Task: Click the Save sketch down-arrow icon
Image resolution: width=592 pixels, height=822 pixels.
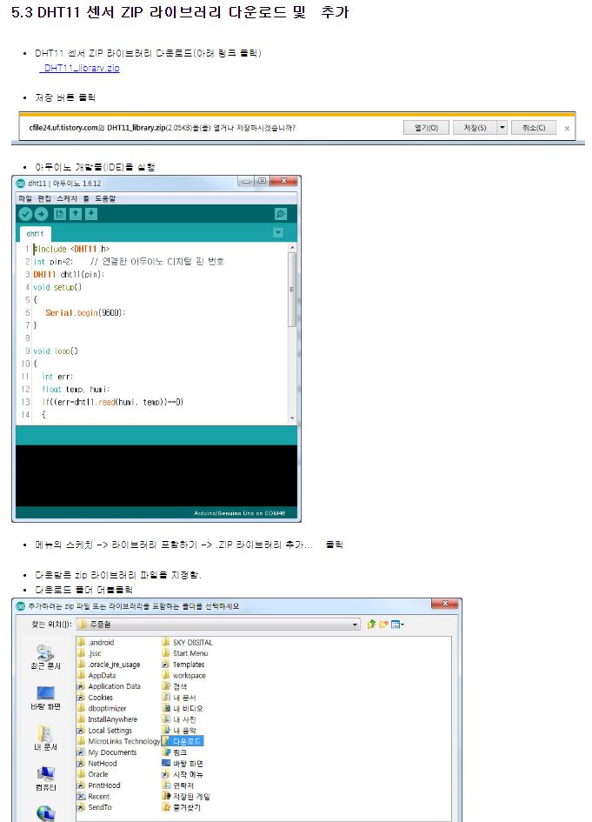Action: tap(91, 214)
